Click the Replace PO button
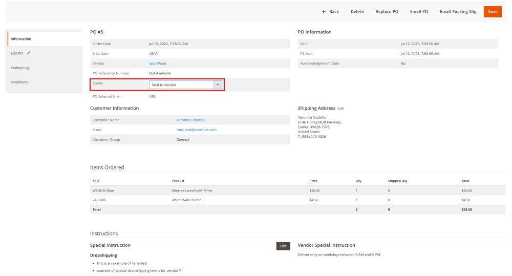The image size is (512, 276). [387, 12]
